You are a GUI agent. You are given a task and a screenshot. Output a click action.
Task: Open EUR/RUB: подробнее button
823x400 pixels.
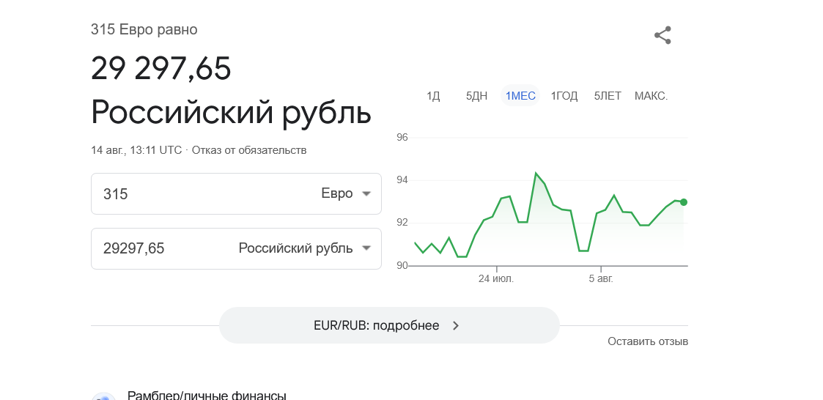(x=389, y=325)
